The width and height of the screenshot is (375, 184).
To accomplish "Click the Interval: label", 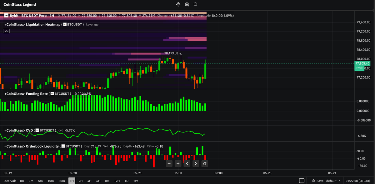I will click(x=10, y=181).
